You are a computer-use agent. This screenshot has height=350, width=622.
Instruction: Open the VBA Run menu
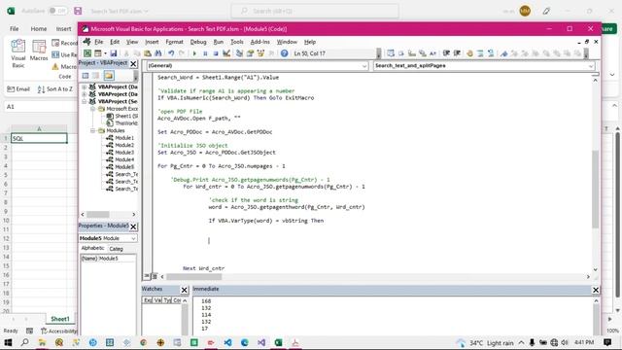(x=218, y=42)
